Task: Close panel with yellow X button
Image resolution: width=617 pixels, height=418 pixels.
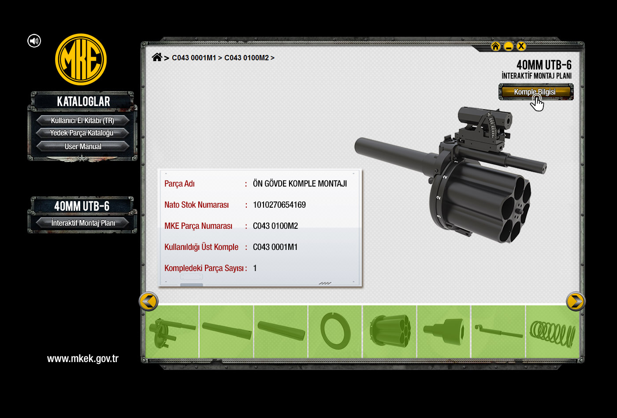Action: tap(521, 46)
